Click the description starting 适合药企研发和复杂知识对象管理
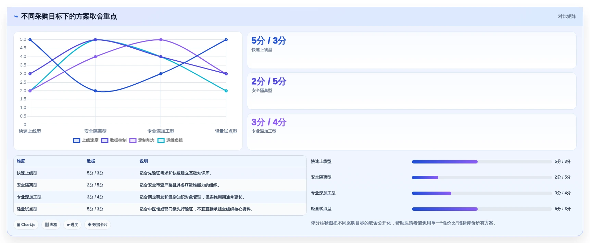Viewport: 590px width, 243px height. 193,197
